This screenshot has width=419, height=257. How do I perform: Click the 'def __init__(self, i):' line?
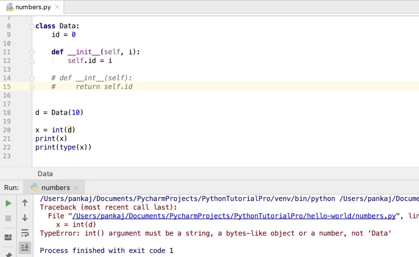click(96, 52)
